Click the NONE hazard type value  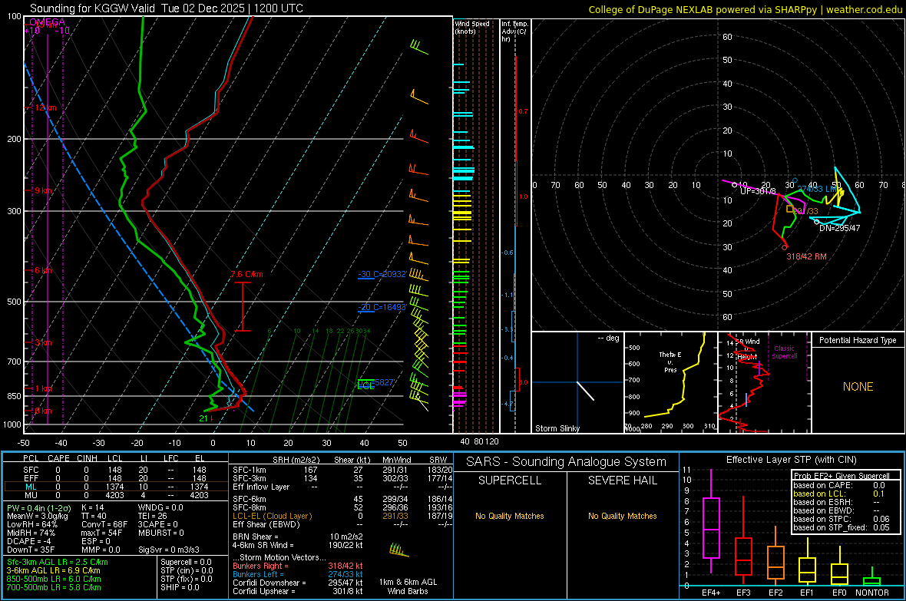tap(858, 387)
